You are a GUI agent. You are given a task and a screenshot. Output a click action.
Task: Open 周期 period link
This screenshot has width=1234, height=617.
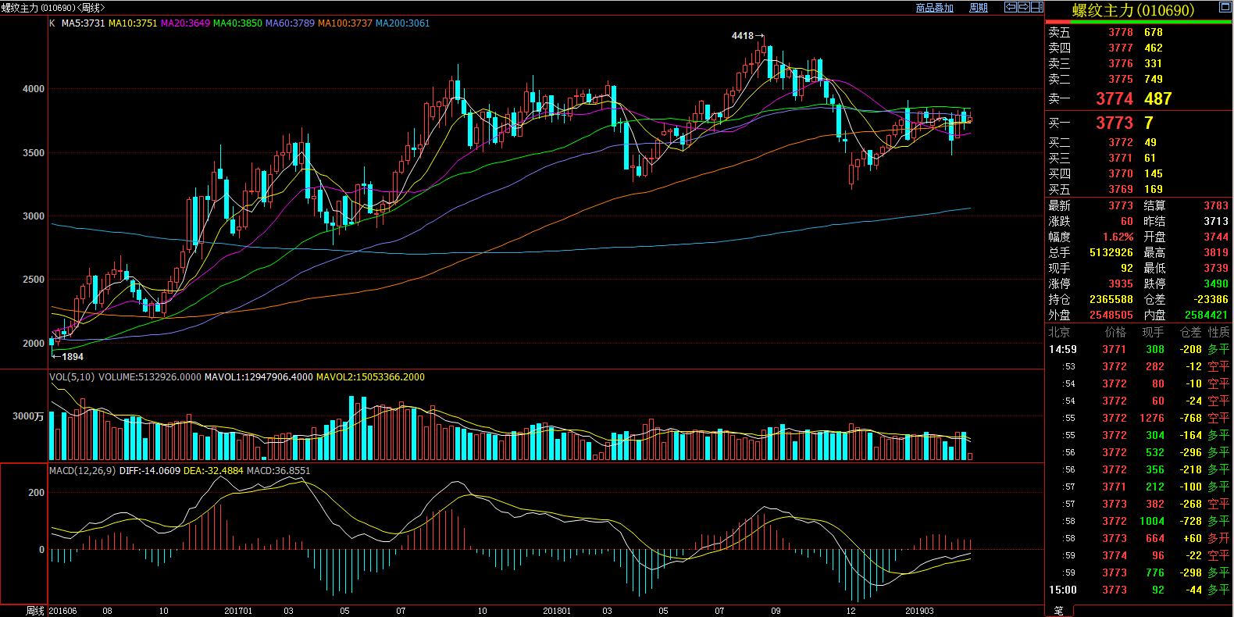(979, 8)
